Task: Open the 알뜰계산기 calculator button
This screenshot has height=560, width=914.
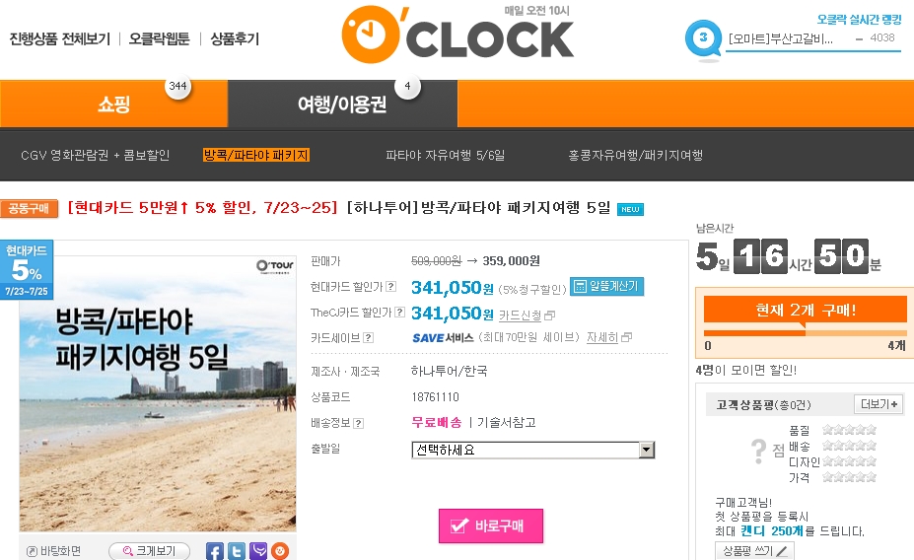Action: coord(606,286)
